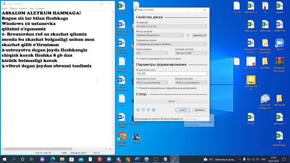The image size is (290, 163).
Task: Open Windows Start button
Action: (5, 159)
